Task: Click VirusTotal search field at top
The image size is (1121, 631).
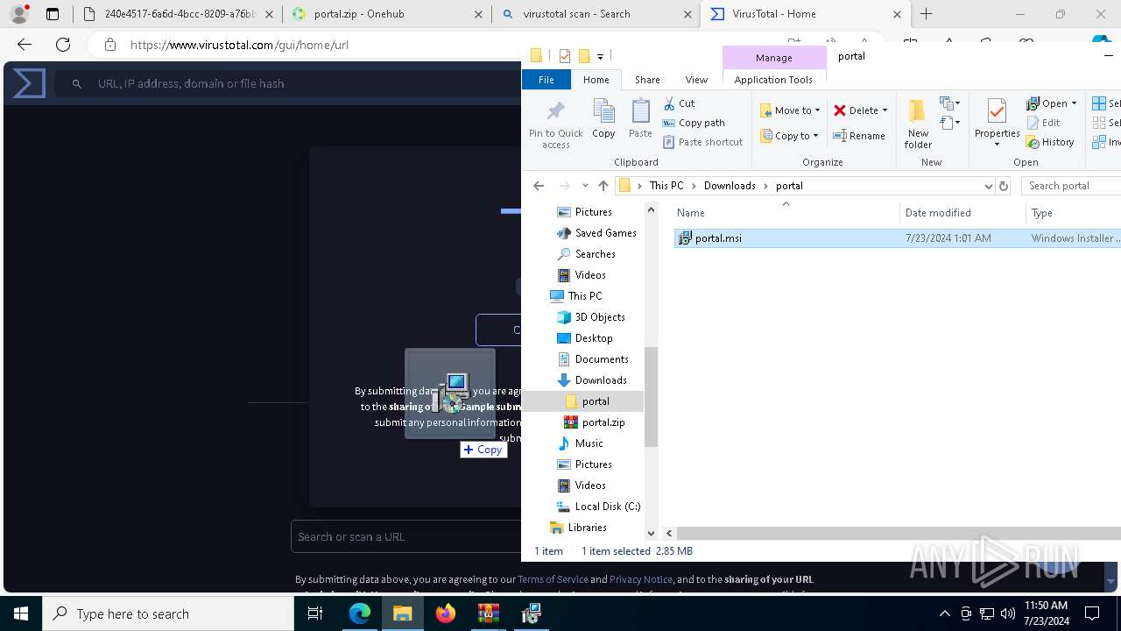Action: click(x=289, y=83)
